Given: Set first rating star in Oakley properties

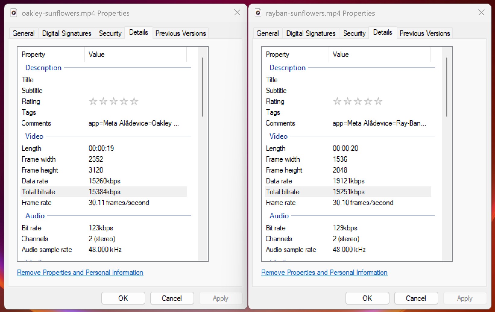Looking at the screenshot, I should (x=93, y=101).
